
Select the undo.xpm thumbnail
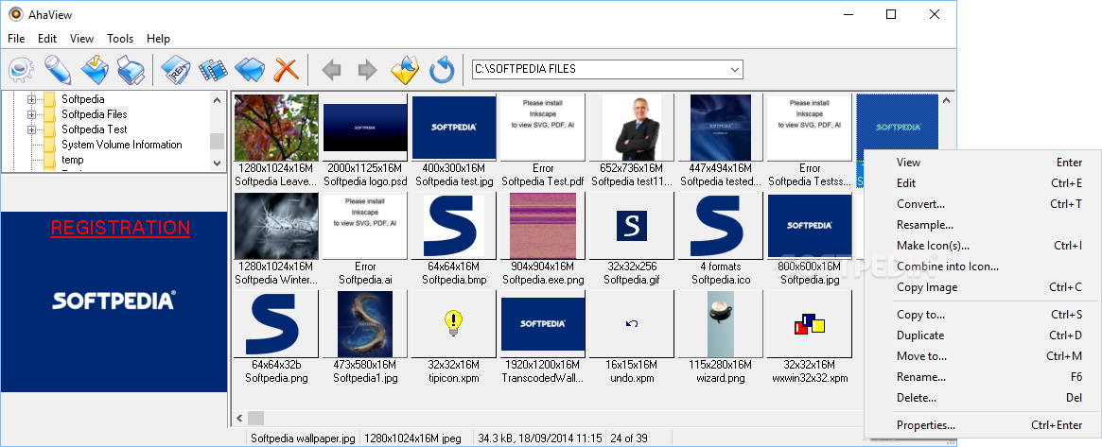pyautogui.click(x=632, y=324)
